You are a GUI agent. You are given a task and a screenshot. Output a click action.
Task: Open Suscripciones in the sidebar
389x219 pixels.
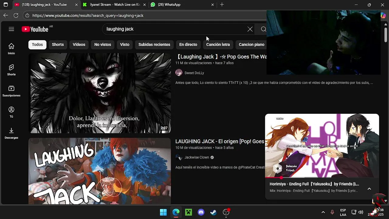pyautogui.click(x=11, y=91)
